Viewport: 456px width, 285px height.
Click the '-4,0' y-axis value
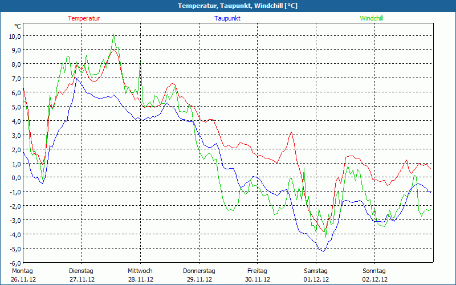[15, 235]
